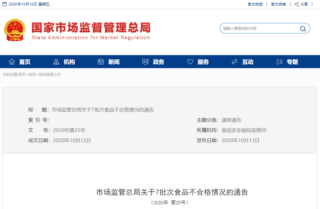The height and width of the screenshot is (209, 320).
Task: Click 政府信息公开 in the breadcrumb
Action: 50,75
